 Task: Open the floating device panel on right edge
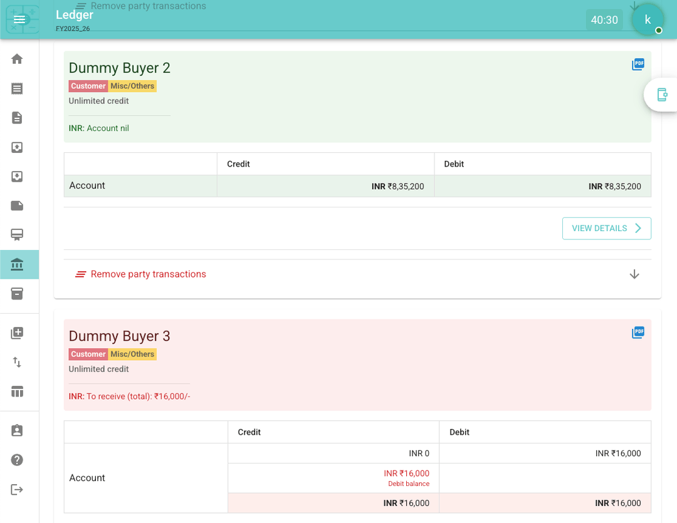[661, 95]
